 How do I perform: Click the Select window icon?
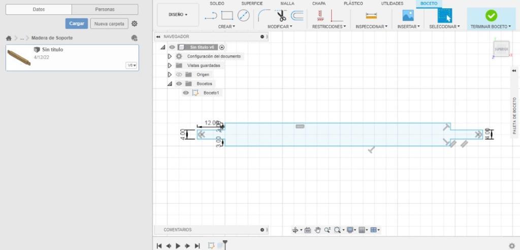444,15
